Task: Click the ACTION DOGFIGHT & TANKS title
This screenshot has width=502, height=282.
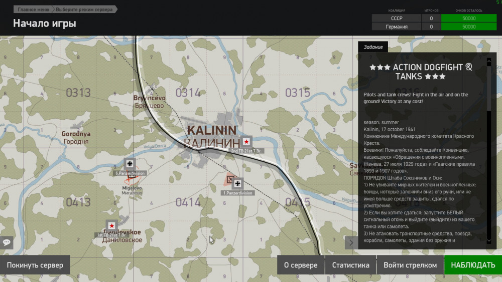Action: (x=421, y=72)
